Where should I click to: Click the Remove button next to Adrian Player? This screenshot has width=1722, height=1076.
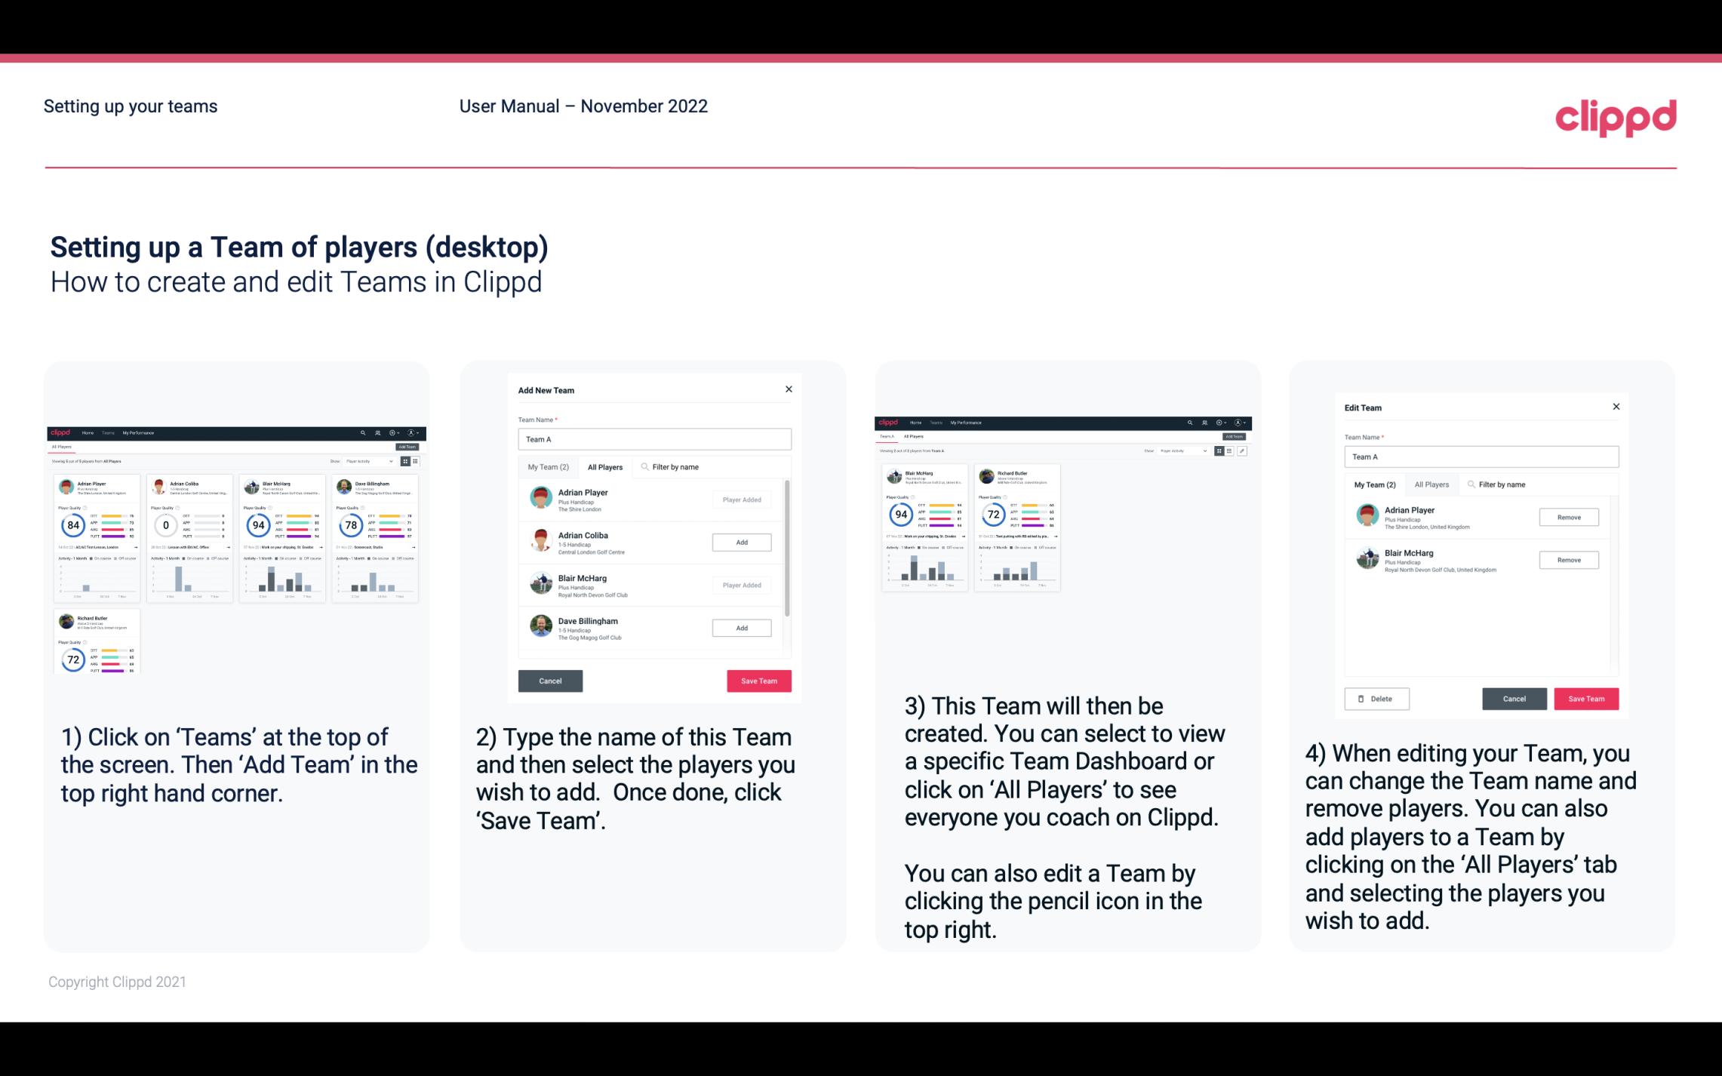tap(1568, 517)
